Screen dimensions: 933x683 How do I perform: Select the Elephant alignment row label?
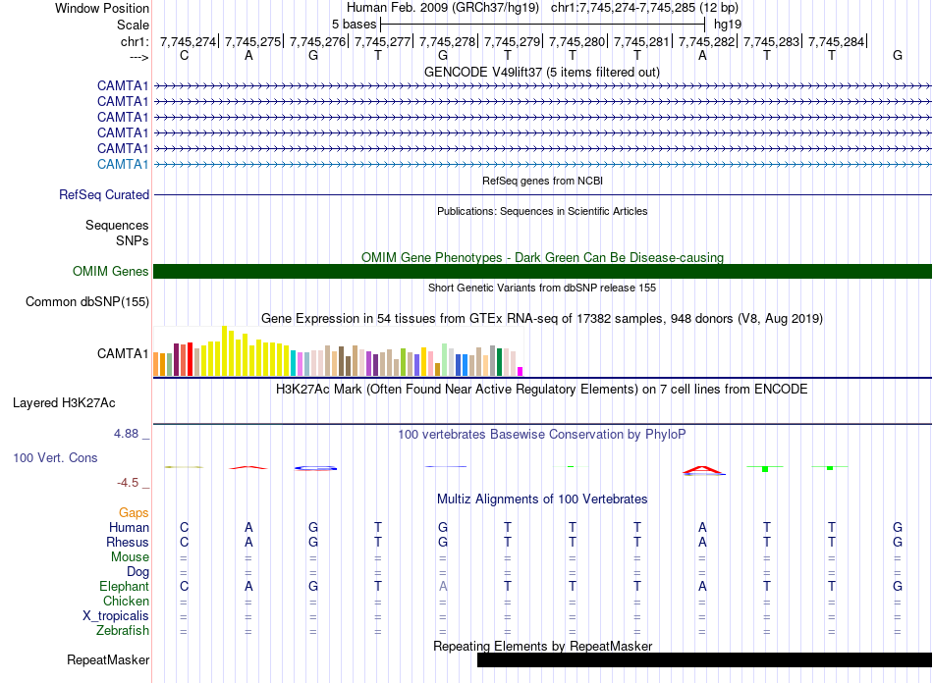click(124, 586)
